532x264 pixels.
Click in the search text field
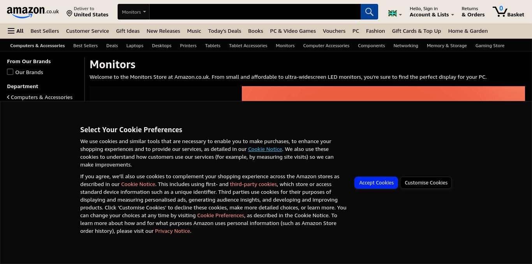(255, 12)
